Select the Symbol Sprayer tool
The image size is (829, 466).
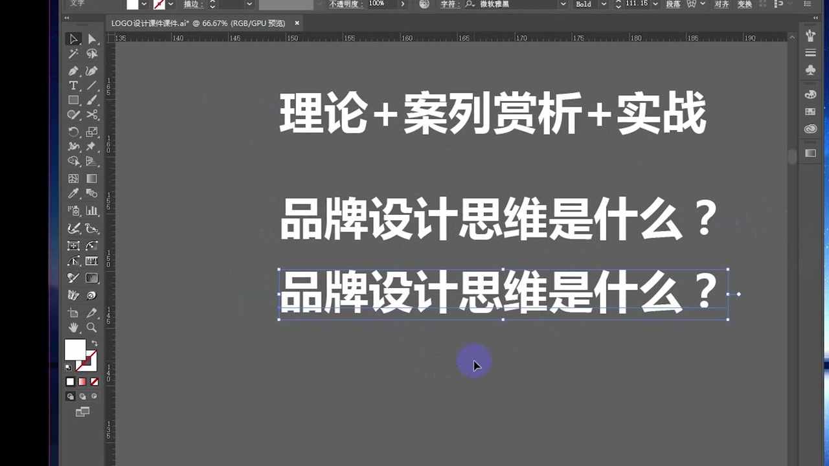coord(74,211)
